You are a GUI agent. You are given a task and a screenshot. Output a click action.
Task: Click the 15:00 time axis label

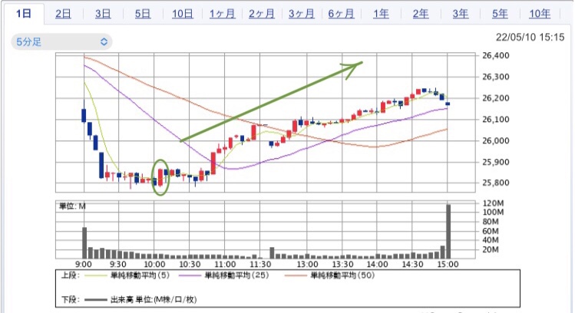[448, 265]
